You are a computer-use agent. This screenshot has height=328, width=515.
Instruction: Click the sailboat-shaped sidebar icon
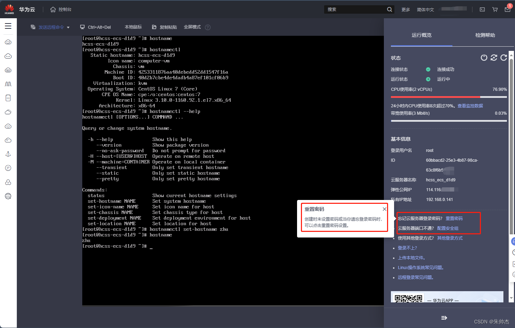click(8, 154)
